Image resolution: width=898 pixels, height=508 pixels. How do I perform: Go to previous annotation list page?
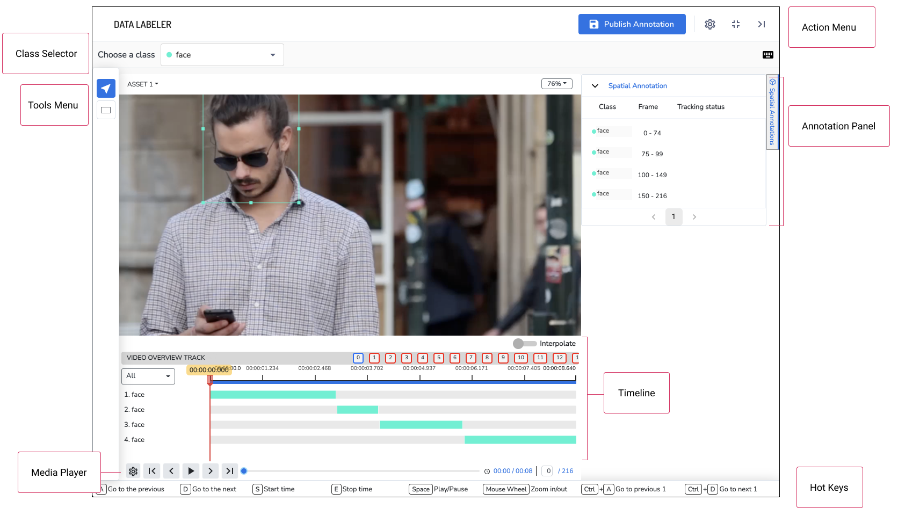coord(654,217)
